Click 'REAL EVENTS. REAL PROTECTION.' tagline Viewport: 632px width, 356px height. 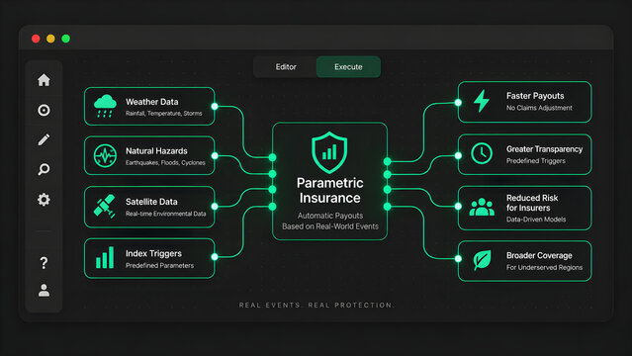[316, 306]
